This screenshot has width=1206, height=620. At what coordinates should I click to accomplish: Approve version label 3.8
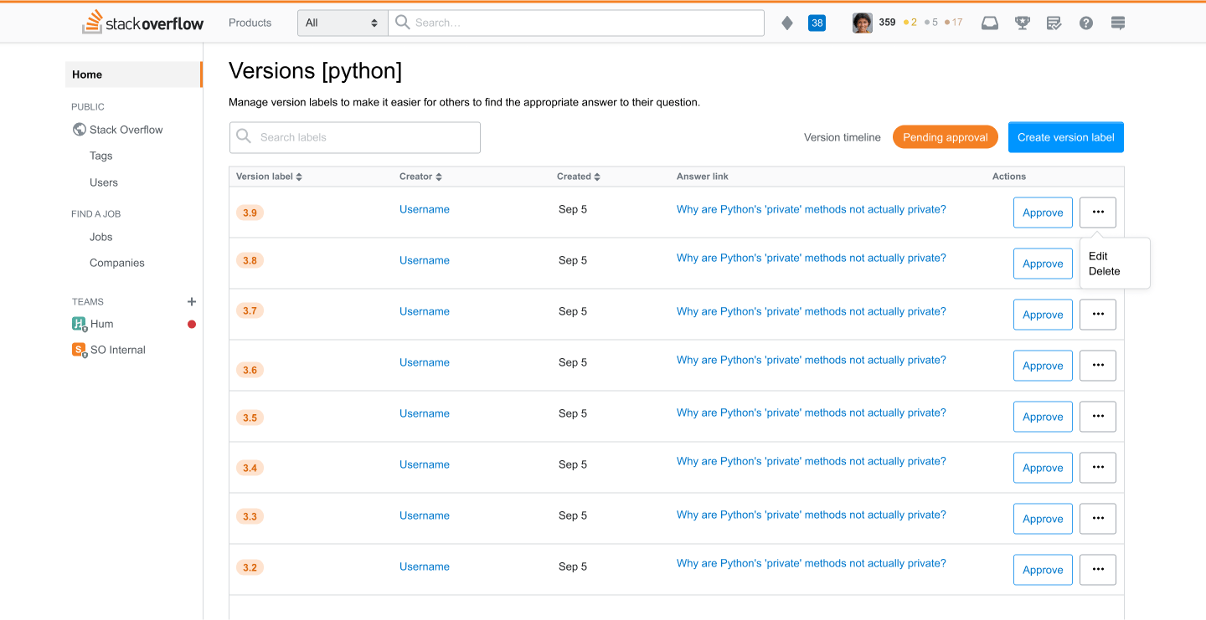click(1043, 264)
